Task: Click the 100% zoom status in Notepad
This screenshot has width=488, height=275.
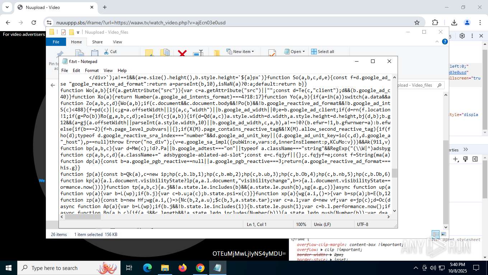Action: [x=301, y=224]
